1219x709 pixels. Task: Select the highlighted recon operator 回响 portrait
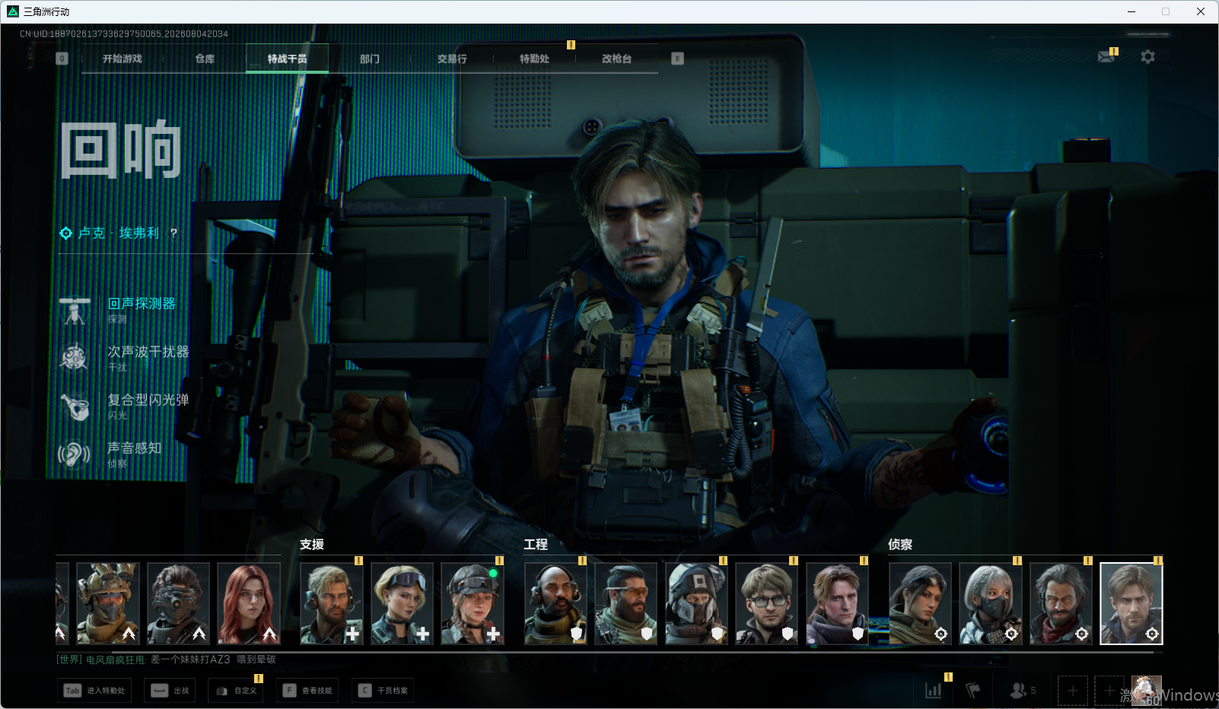tap(1131, 603)
